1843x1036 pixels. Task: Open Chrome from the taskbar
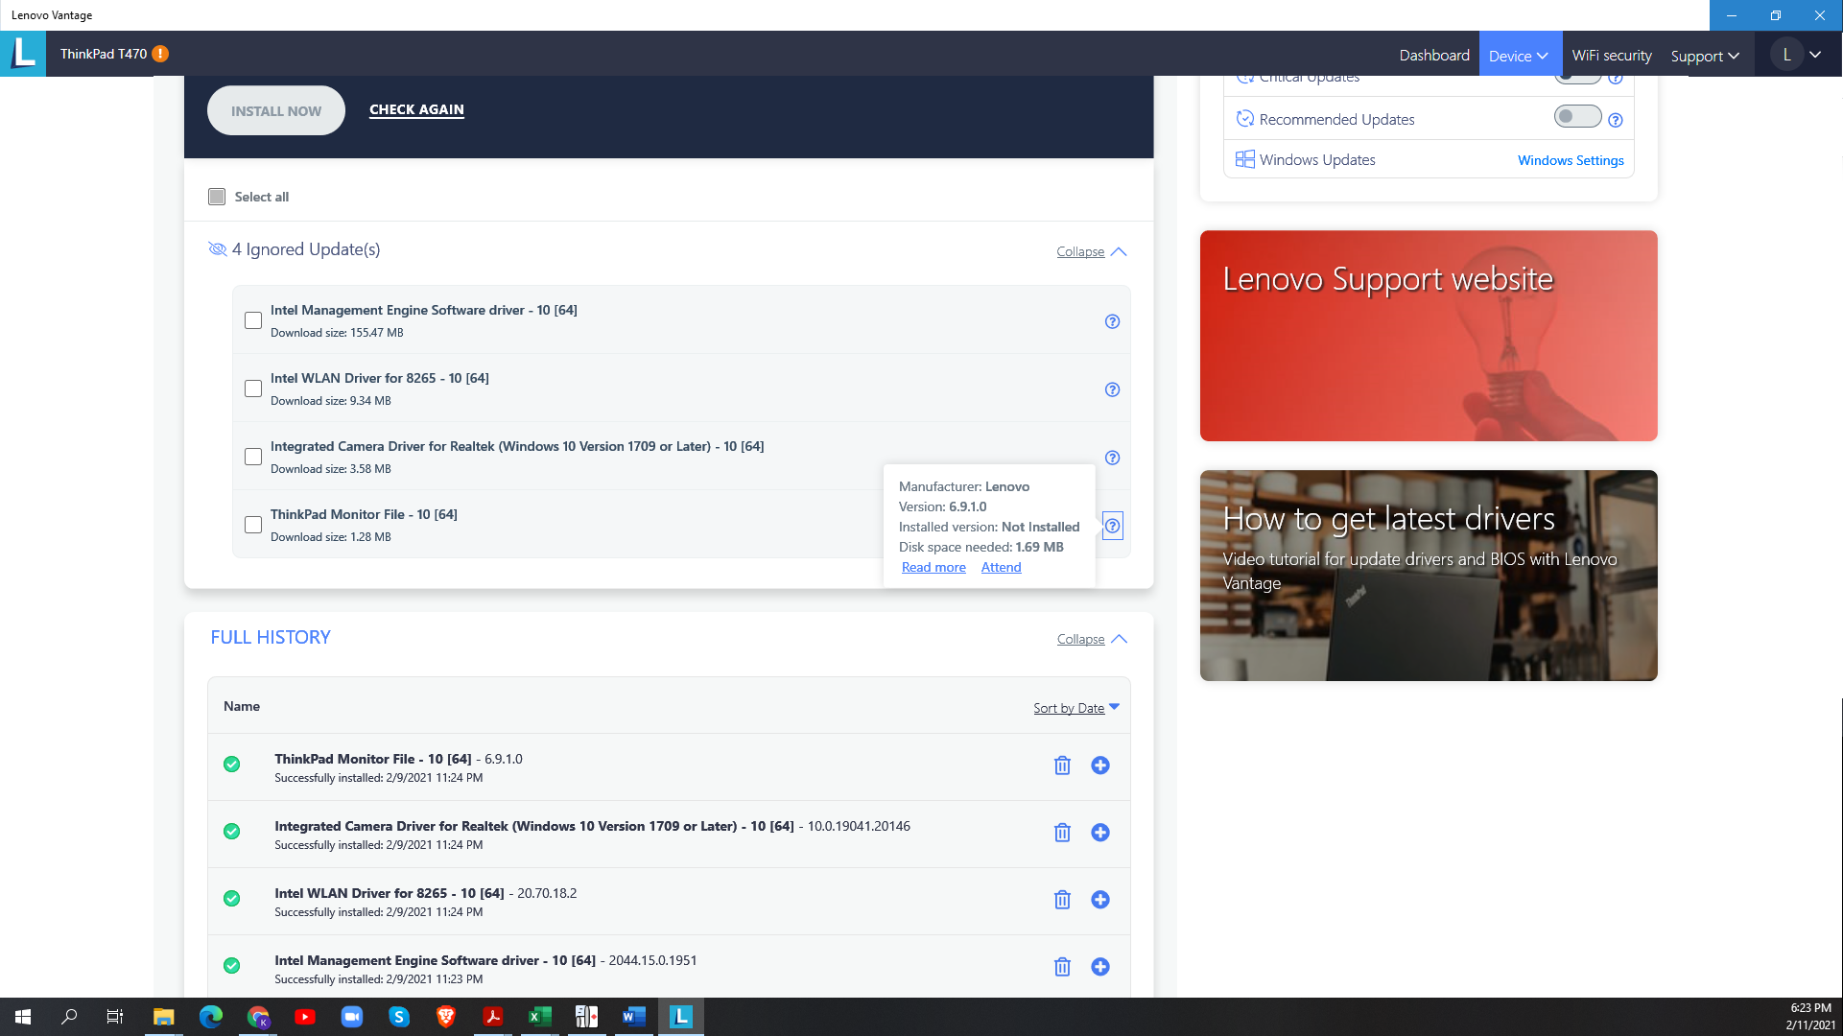[x=258, y=1017]
